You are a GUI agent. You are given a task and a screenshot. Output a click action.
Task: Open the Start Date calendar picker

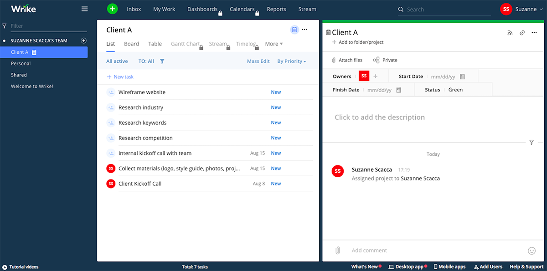(x=462, y=77)
